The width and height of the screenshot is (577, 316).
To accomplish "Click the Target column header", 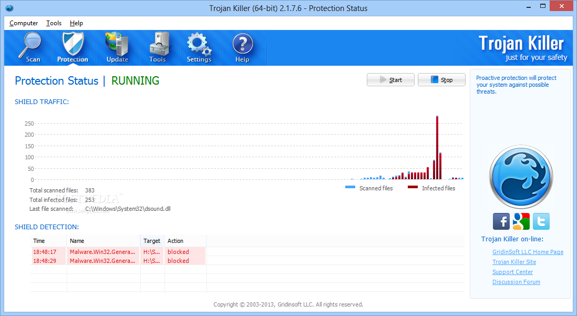I will point(152,241).
